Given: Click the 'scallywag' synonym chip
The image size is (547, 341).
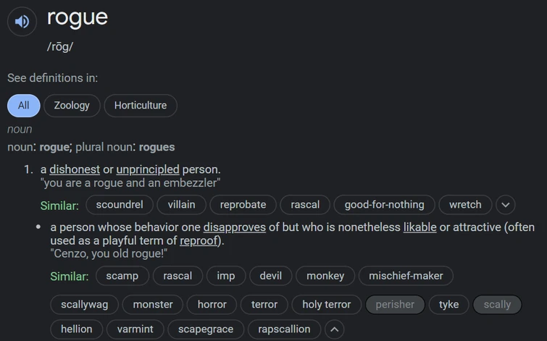Looking at the screenshot, I should [84, 305].
